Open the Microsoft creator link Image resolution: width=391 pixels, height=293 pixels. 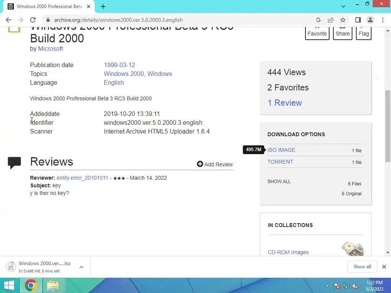(50, 48)
